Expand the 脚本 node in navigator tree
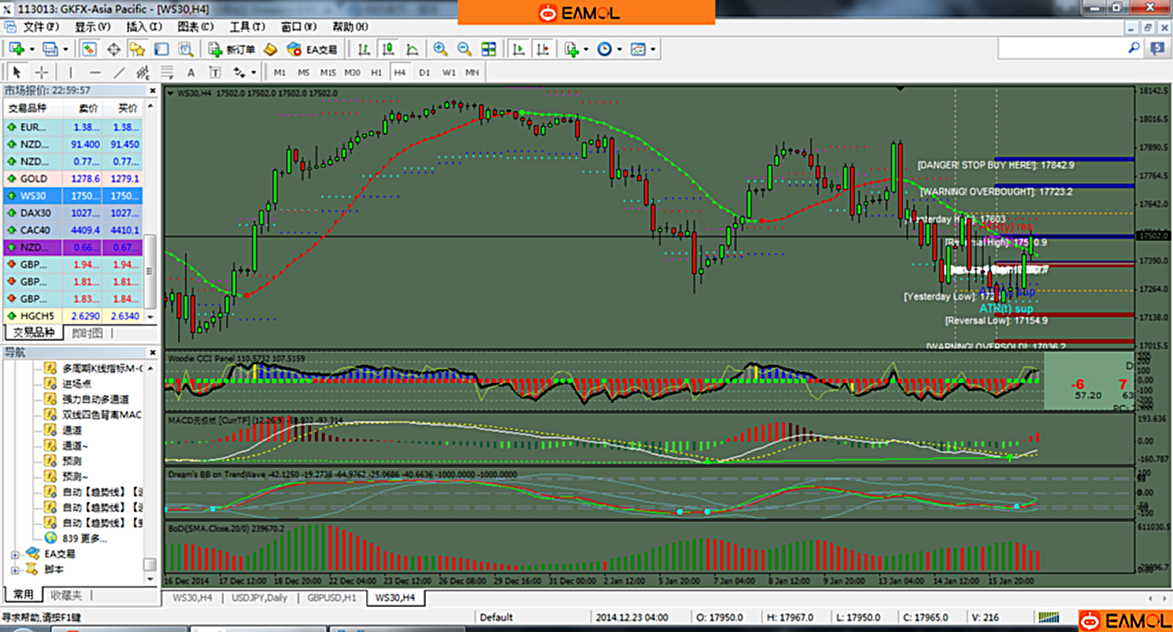The height and width of the screenshot is (632, 1173). [x=15, y=569]
